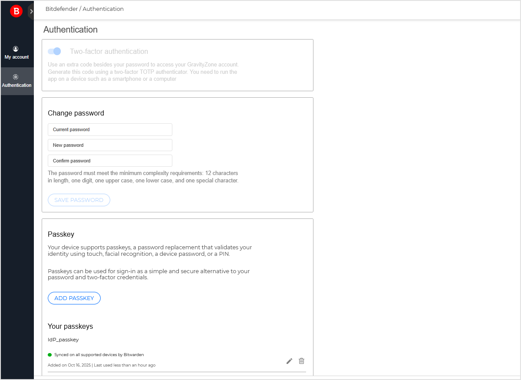
Task: Expand the sidebar with the chevron arrow
Action: 31,11
